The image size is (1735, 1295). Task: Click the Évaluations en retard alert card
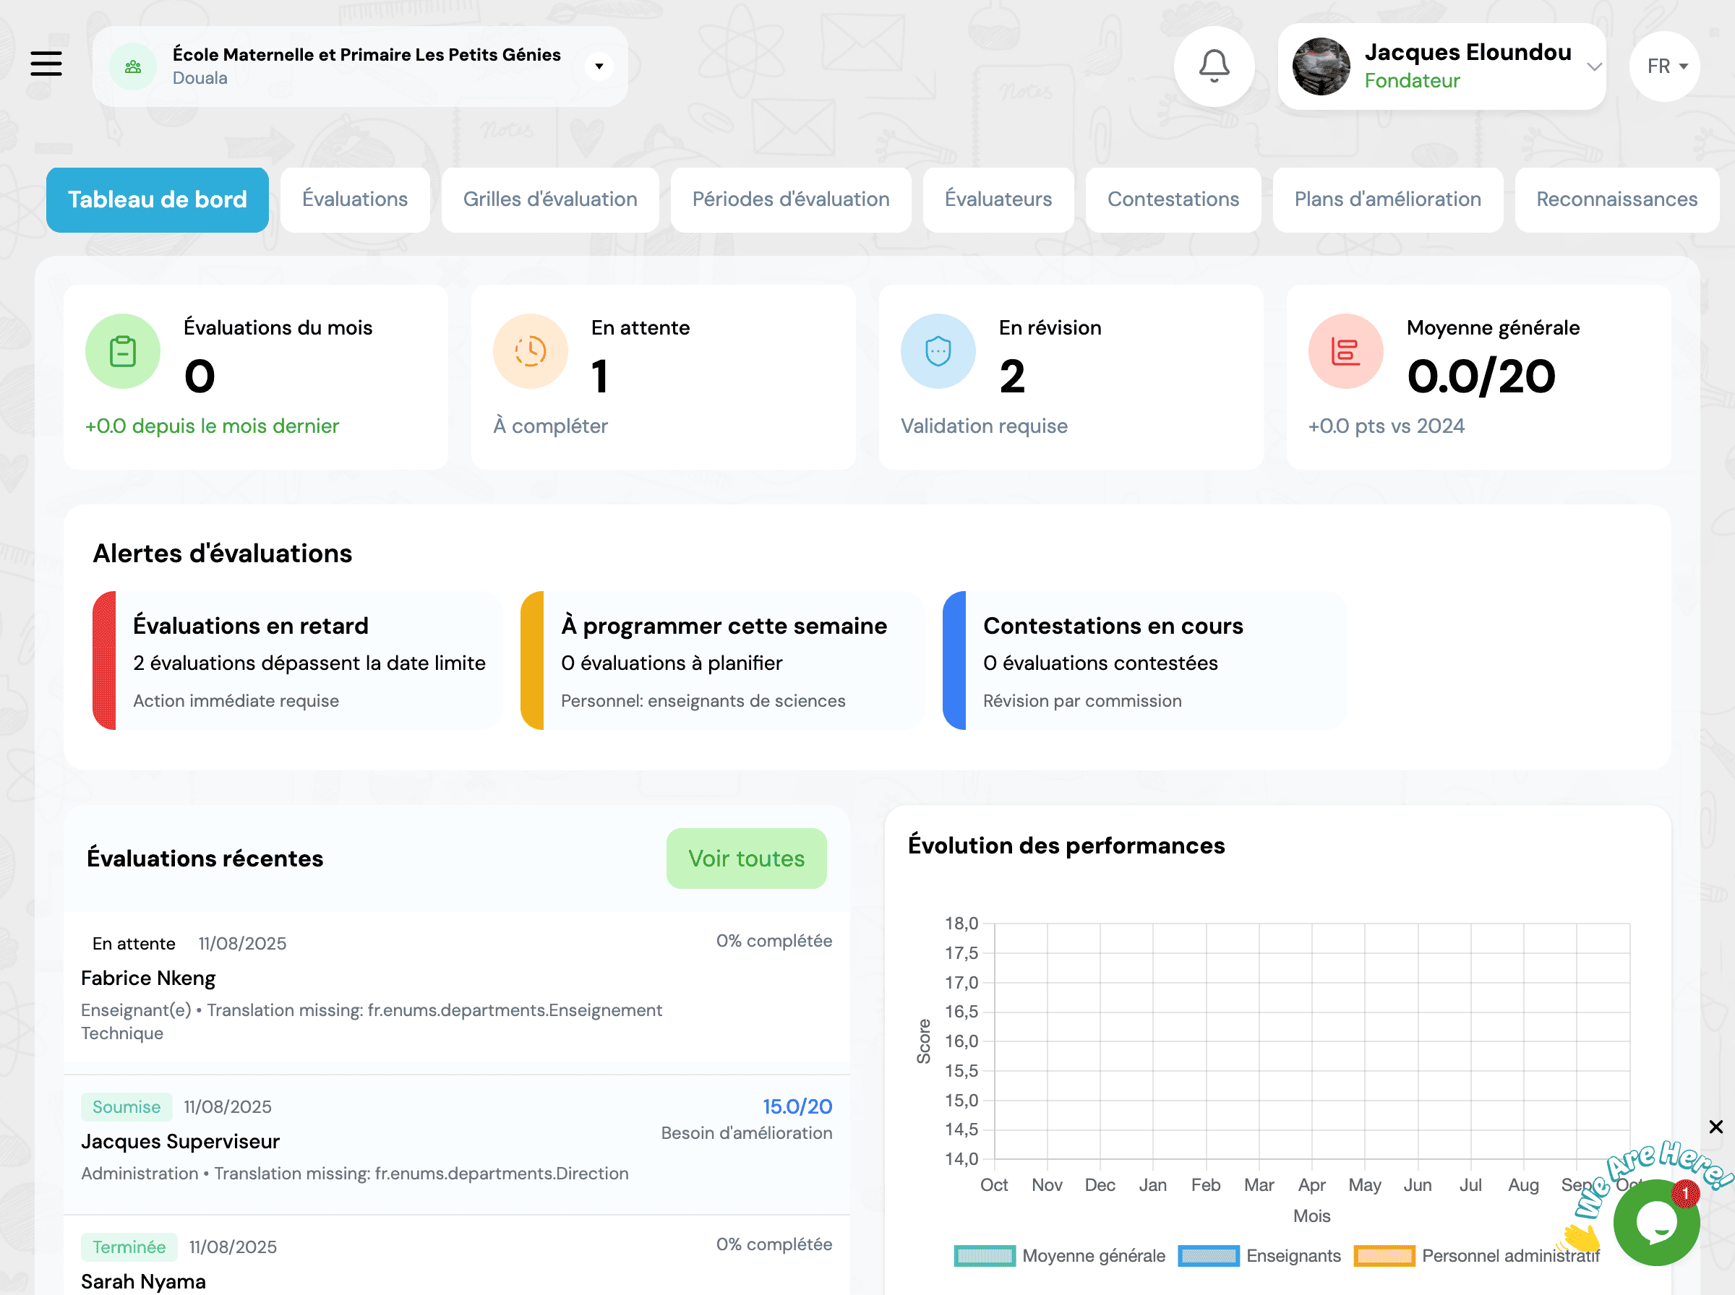click(298, 661)
